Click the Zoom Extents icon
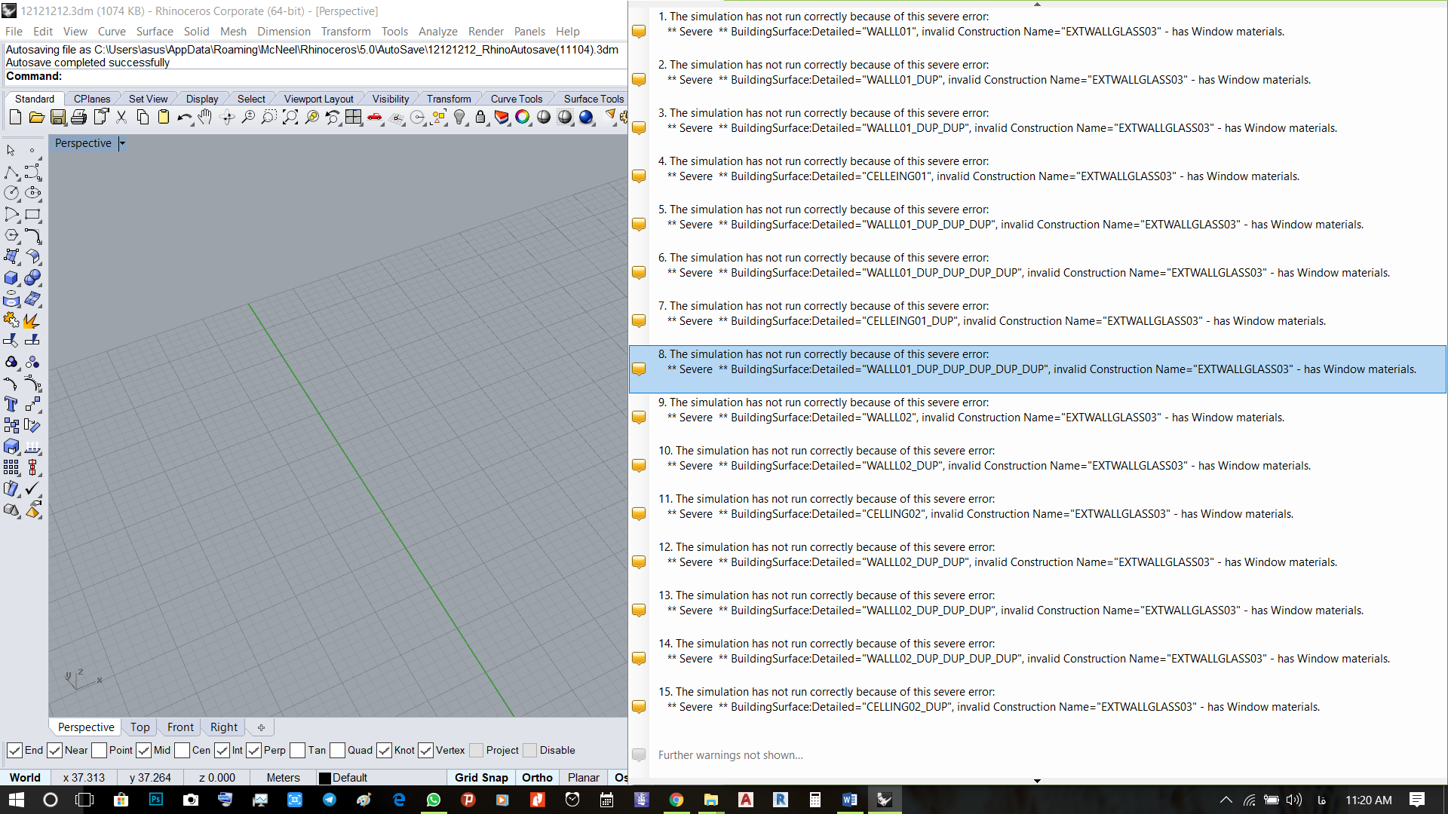The width and height of the screenshot is (1448, 814). click(290, 117)
